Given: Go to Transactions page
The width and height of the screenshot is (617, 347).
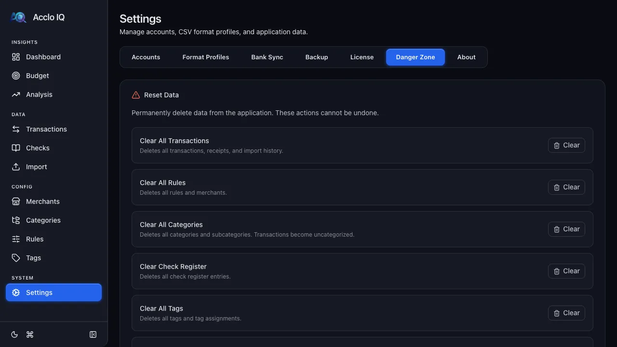Looking at the screenshot, I should [54, 129].
